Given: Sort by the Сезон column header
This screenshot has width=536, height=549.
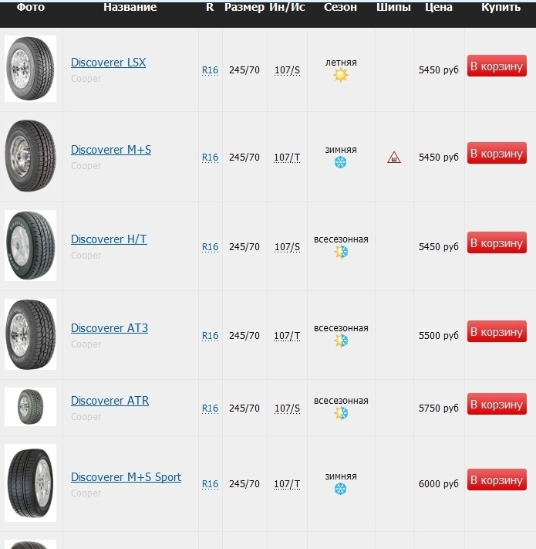Looking at the screenshot, I should (x=340, y=7).
